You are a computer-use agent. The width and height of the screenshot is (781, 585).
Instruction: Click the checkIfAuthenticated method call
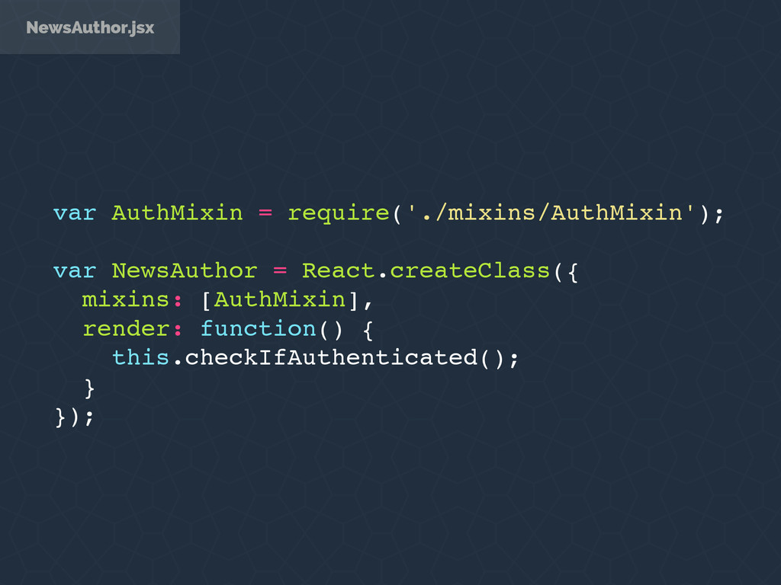(x=331, y=358)
